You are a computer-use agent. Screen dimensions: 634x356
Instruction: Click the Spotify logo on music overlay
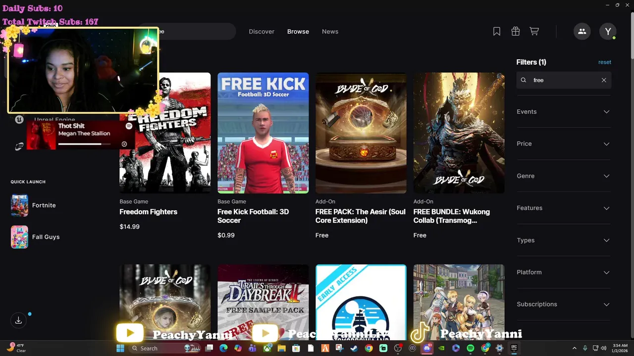(129, 126)
